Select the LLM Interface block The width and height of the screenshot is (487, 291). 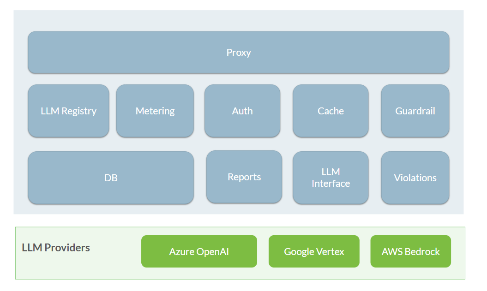click(331, 178)
